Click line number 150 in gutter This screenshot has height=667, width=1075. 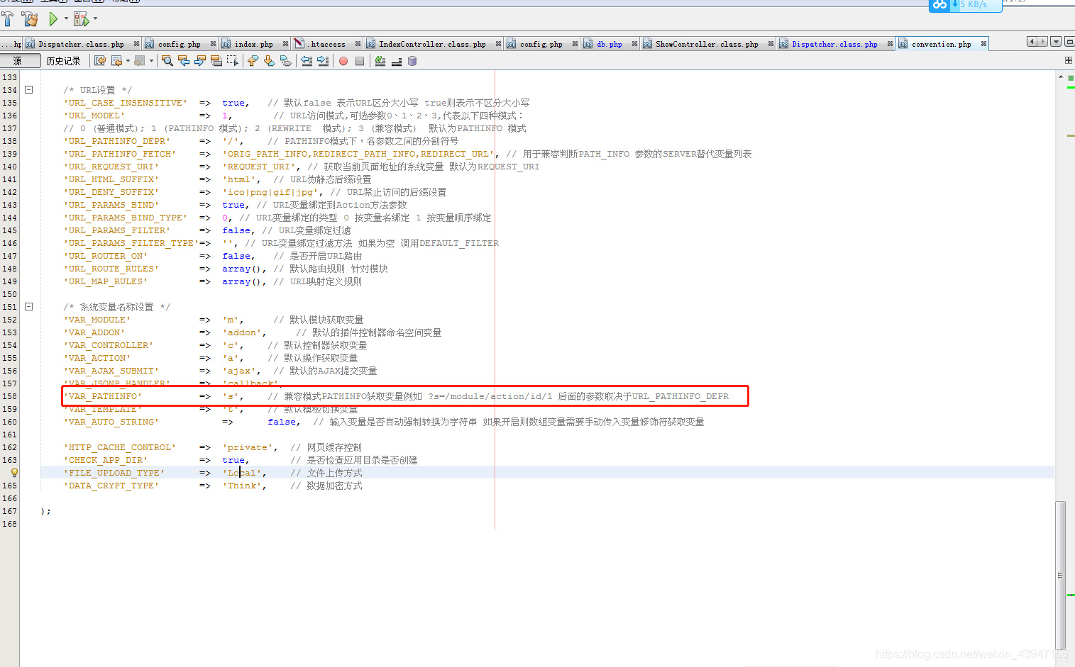[x=9, y=294]
